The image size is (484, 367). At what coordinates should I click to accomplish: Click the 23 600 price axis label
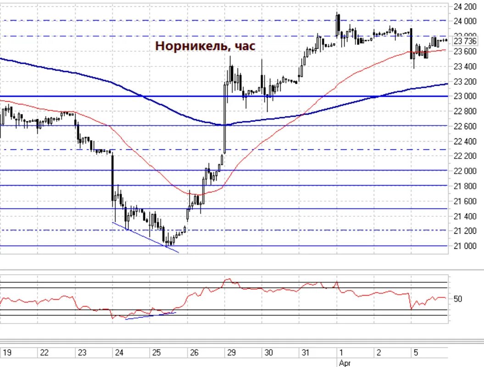click(x=465, y=51)
